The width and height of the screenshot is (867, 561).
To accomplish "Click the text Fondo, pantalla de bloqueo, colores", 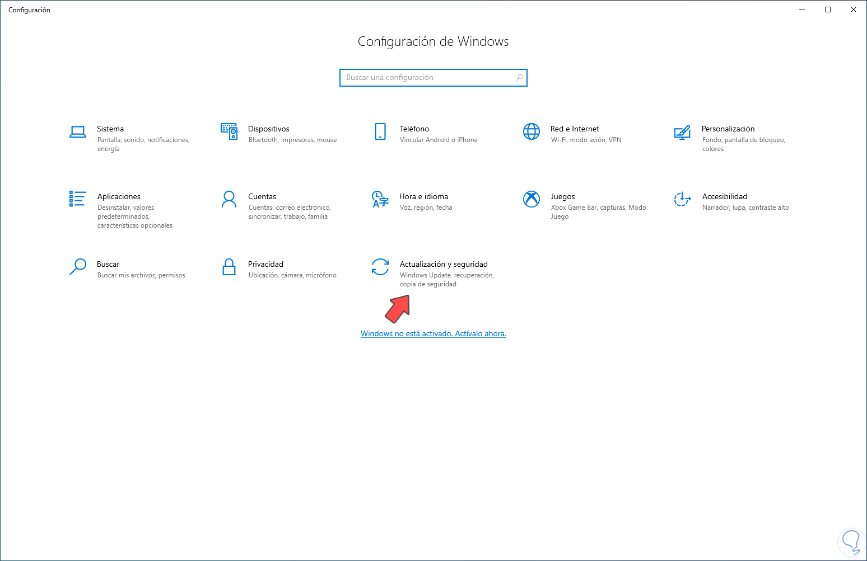I will tap(744, 144).
